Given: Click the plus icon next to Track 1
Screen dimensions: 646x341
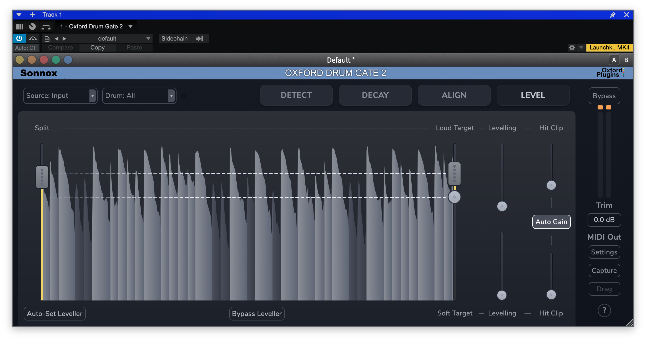Looking at the screenshot, I should click(x=33, y=15).
